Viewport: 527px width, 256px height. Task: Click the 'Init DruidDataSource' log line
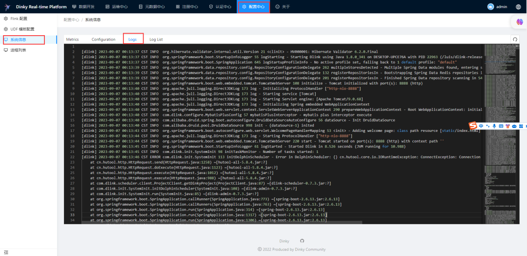pyautogui.click(x=238, y=120)
